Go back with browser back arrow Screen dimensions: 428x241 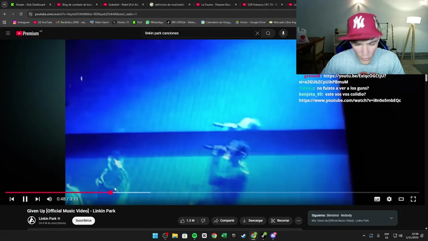point(5,14)
